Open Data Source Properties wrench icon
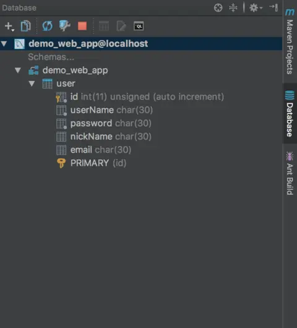This screenshot has height=328, width=297. pyautogui.click(x=64, y=26)
